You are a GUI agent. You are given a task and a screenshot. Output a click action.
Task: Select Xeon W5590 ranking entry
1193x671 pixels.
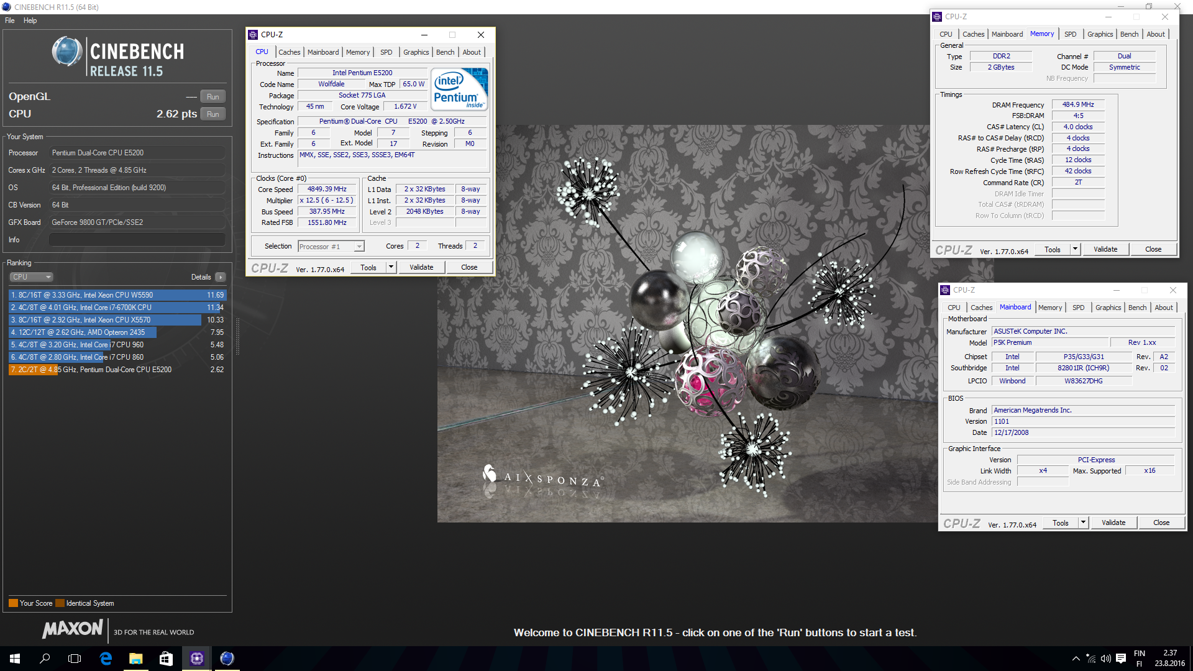tap(117, 295)
